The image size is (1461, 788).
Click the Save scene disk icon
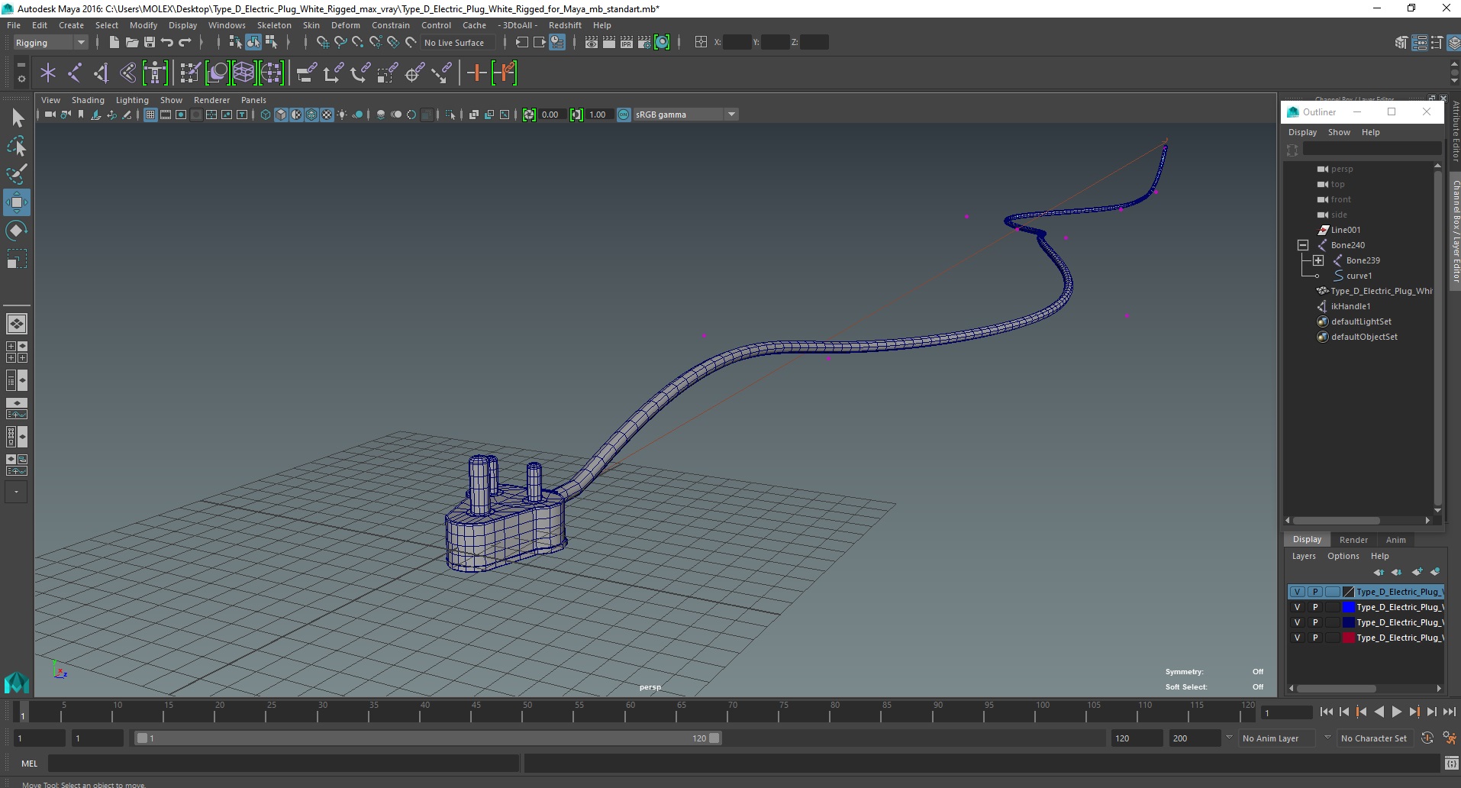pos(150,43)
